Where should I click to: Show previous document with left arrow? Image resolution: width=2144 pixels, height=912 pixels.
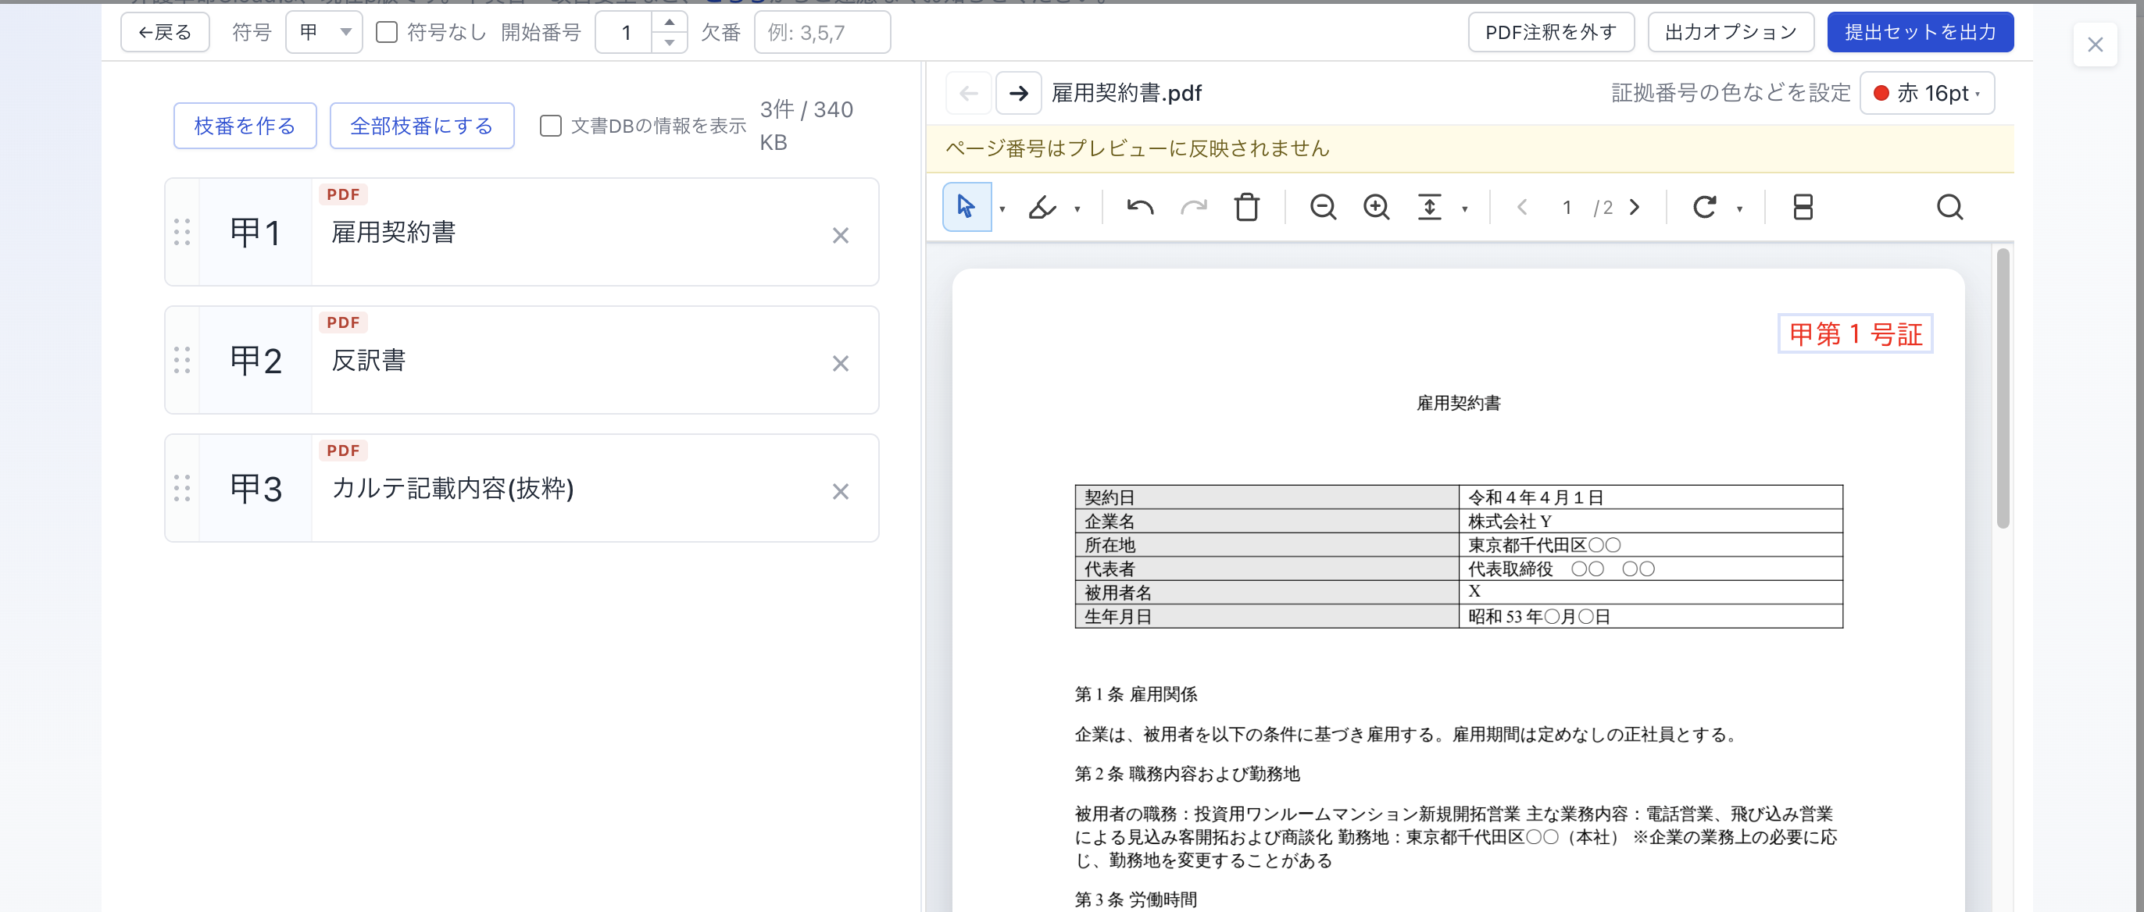pos(969,92)
